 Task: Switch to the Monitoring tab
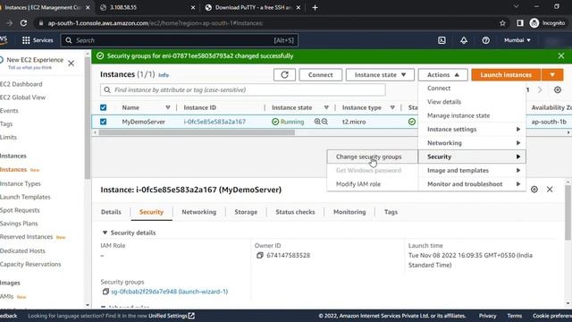349,212
